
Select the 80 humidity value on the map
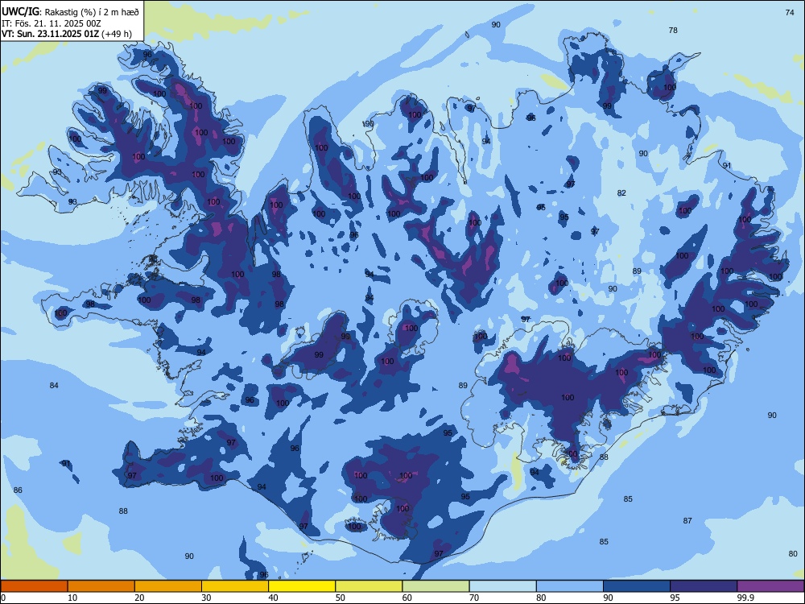(x=793, y=554)
